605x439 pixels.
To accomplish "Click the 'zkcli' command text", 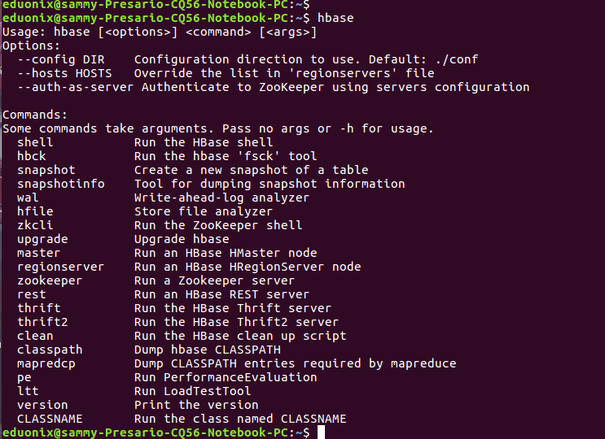I will 35,225.
